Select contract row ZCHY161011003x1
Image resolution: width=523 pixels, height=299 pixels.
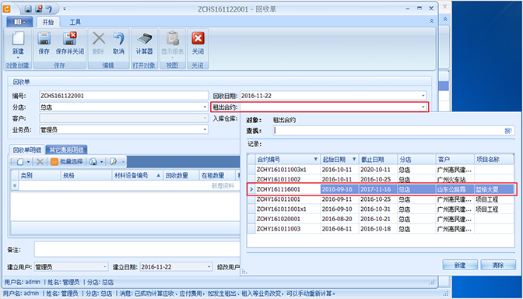[381, 170]
